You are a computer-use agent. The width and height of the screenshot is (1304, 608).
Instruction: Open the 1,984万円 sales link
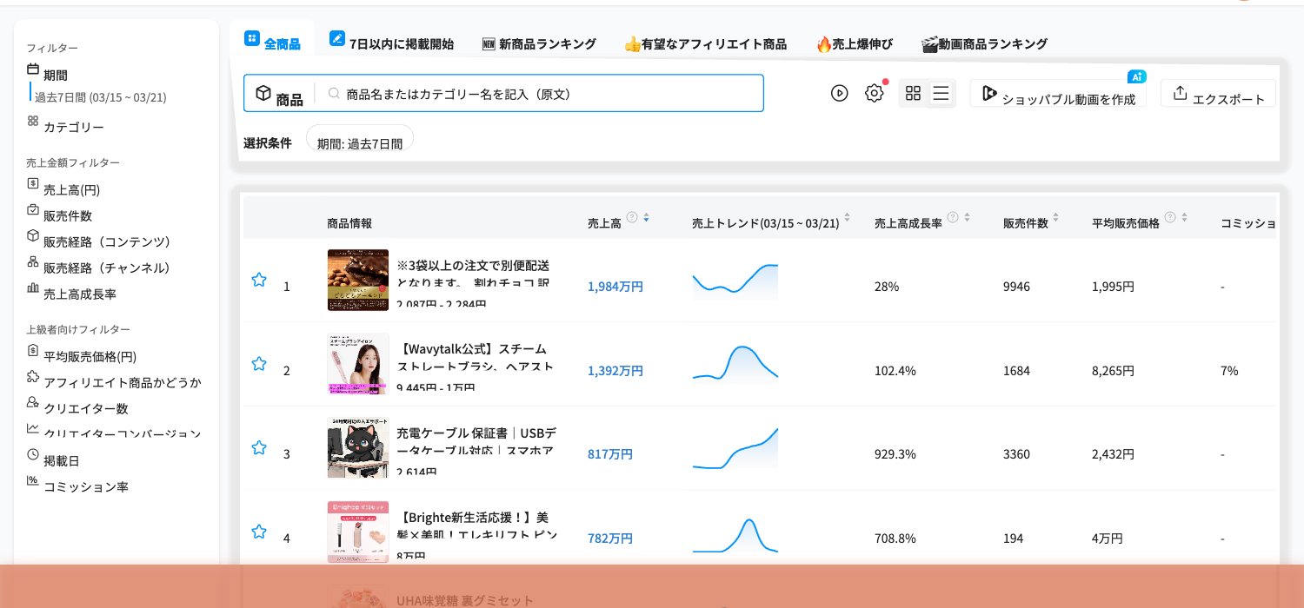(x=615, y=287)
